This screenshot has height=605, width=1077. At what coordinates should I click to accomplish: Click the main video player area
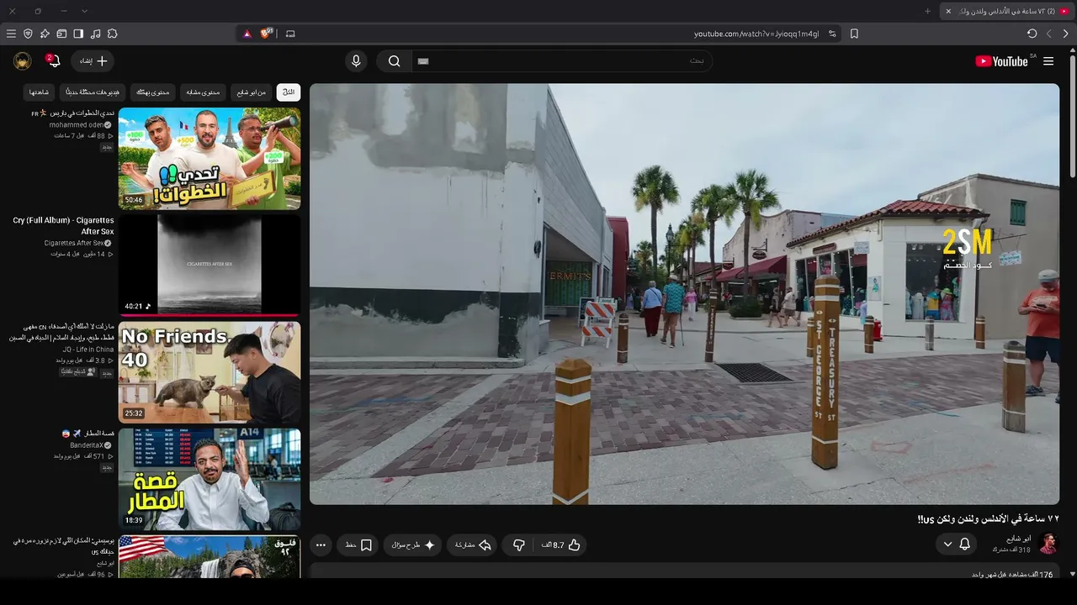[684, 294]
